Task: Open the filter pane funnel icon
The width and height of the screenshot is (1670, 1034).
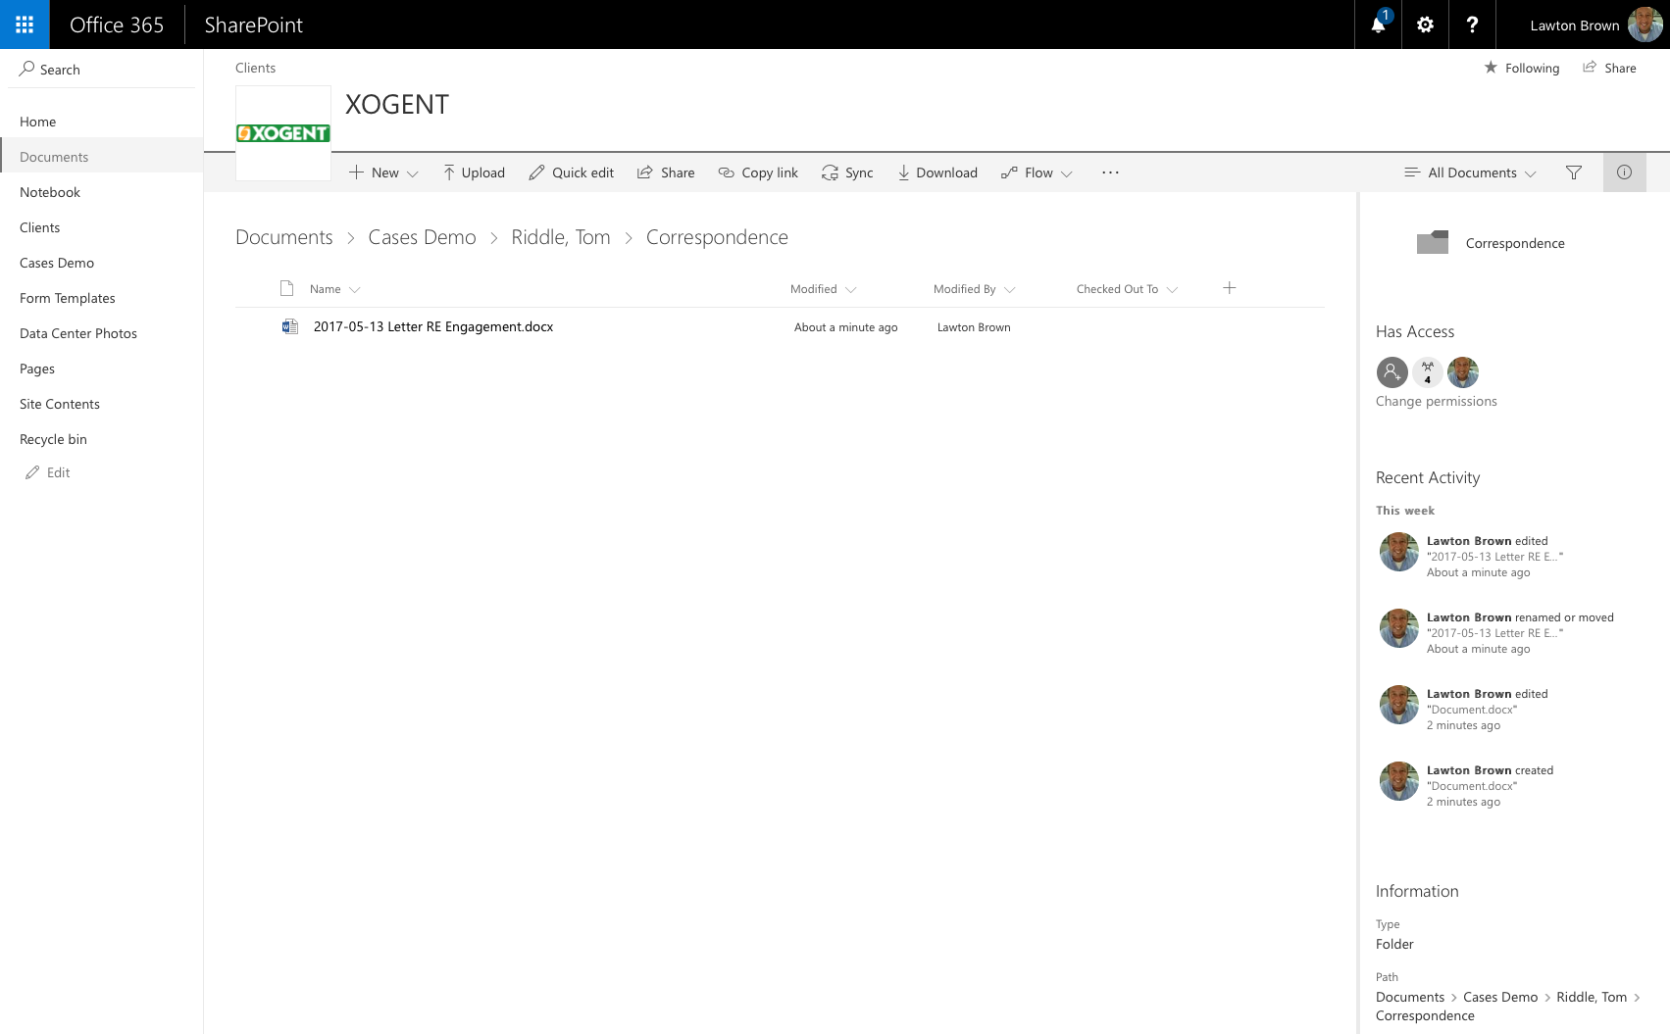Action: 1574,172
